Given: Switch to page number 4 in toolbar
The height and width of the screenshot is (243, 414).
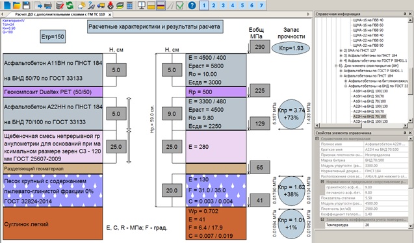Looking at the screenshot, I should pyautogui.click(x=233, y=5).
